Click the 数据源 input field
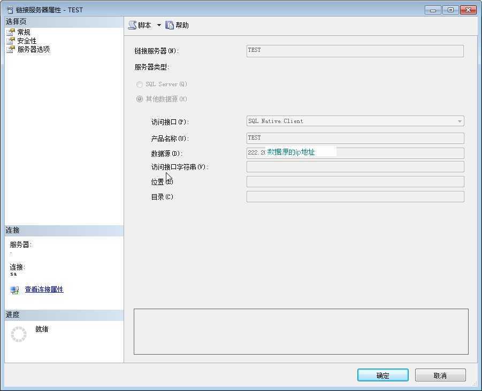Viewport: 482px width, 391px height. click(355, 153)
